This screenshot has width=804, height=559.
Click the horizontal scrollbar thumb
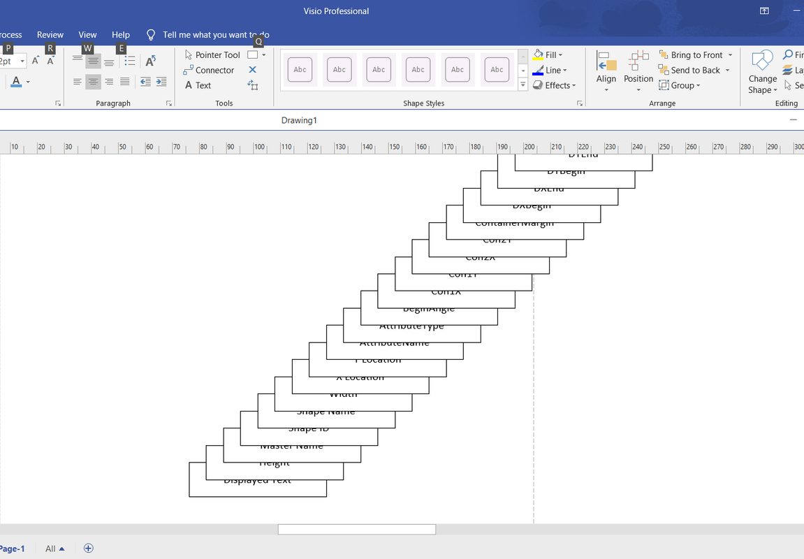357,529
